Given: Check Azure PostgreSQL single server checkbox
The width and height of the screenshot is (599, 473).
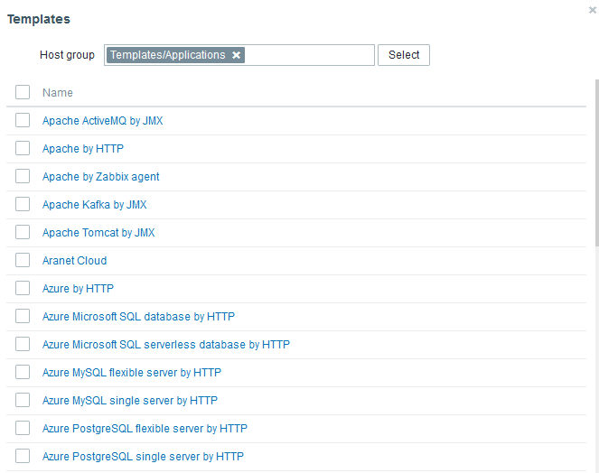Looking at the screenshot, I should pyautogui.click(x=23, y=456).
